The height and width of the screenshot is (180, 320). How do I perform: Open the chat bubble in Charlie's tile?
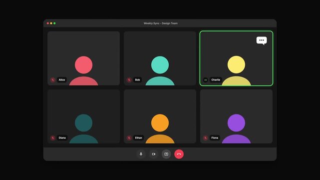tap(262, 40)
